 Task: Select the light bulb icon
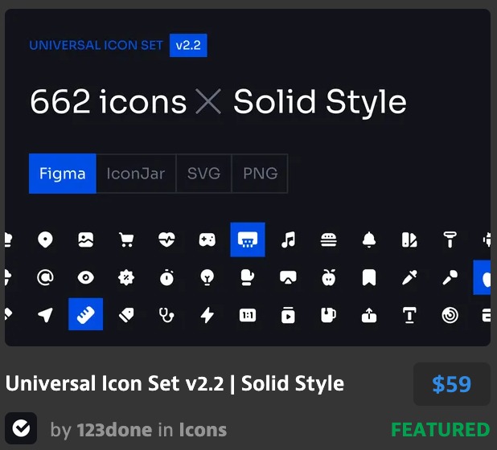coord(207,278)
